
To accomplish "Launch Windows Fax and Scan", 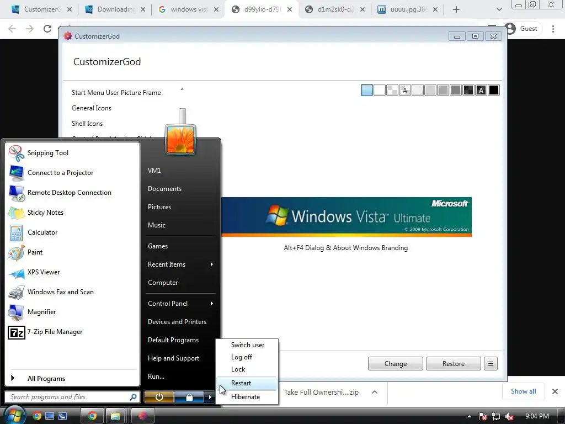I will (x=72, y=291).
